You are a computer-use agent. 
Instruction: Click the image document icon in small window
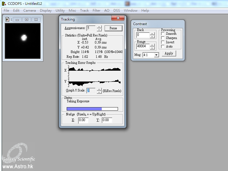click(7, 19)
